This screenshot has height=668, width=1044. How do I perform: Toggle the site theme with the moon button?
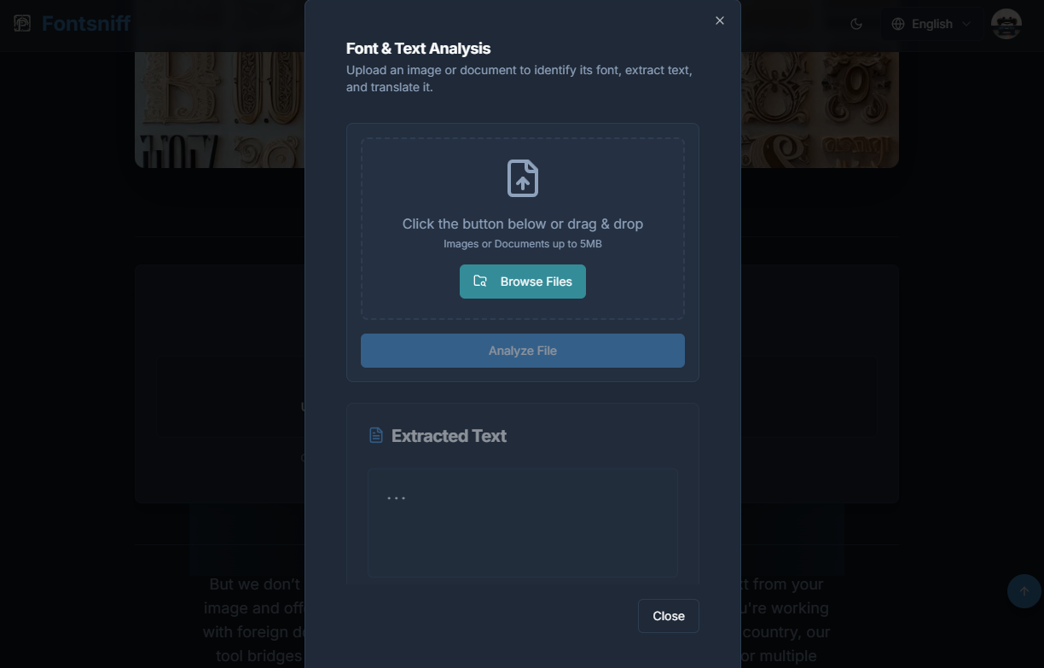click(855, 24)
